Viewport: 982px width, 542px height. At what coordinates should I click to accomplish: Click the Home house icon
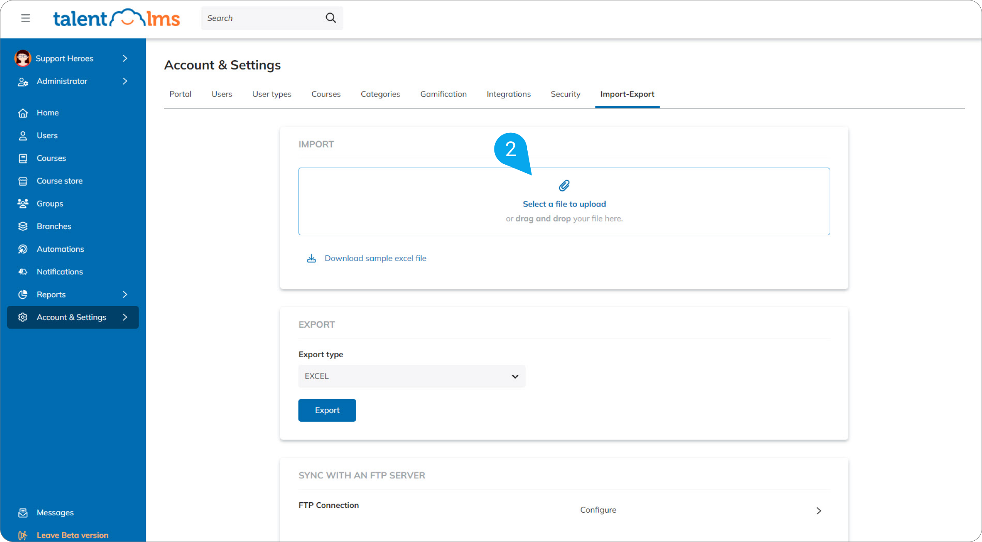23,113
